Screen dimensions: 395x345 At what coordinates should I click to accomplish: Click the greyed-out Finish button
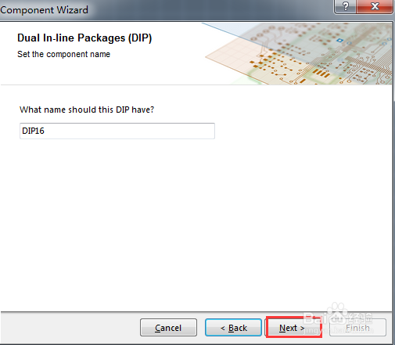pos(357,328)
